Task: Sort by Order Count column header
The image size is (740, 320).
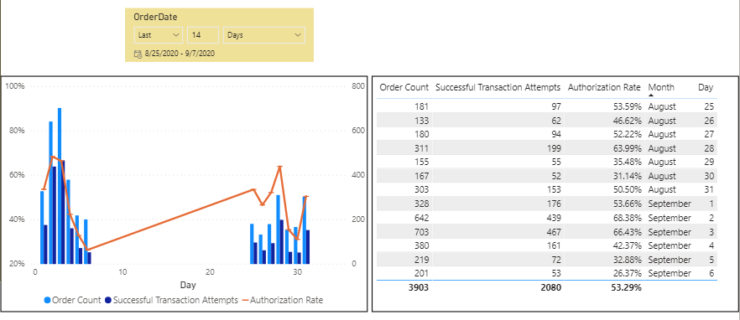Action: tap(404, 87)
